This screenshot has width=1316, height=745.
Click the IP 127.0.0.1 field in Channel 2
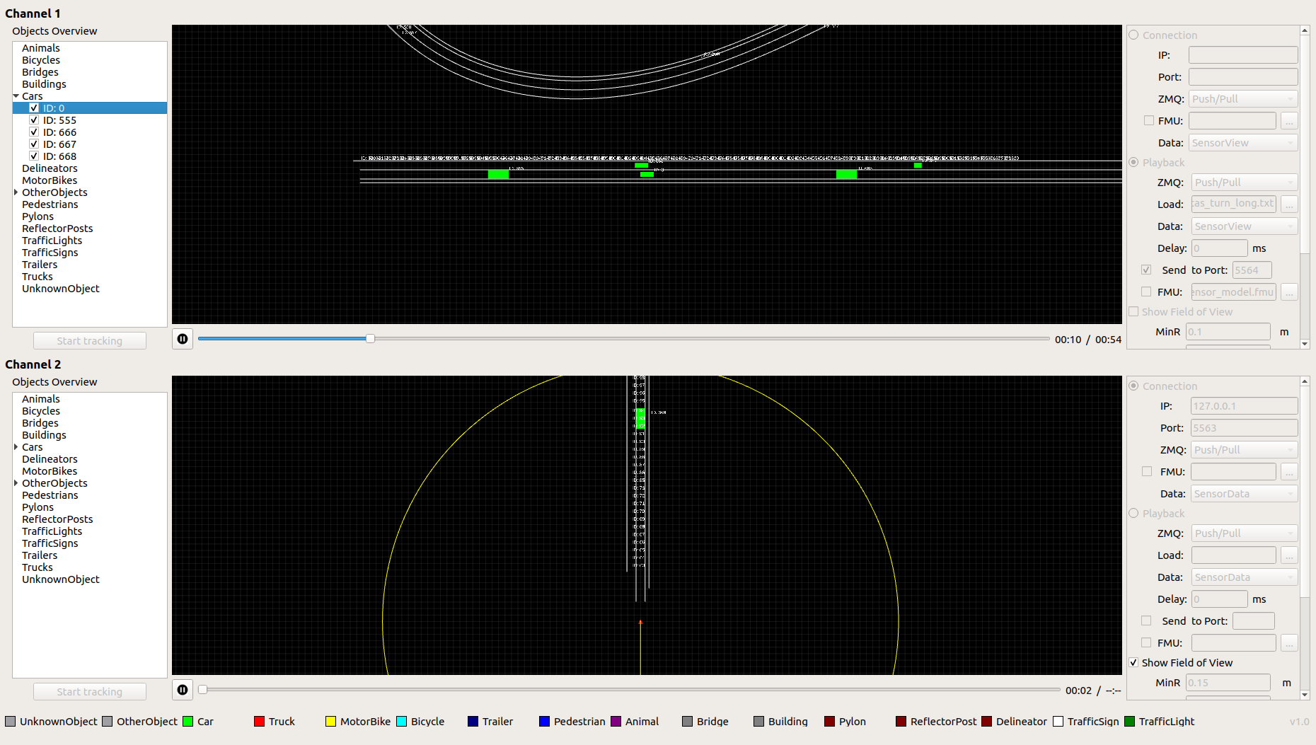click(1245, 406)
